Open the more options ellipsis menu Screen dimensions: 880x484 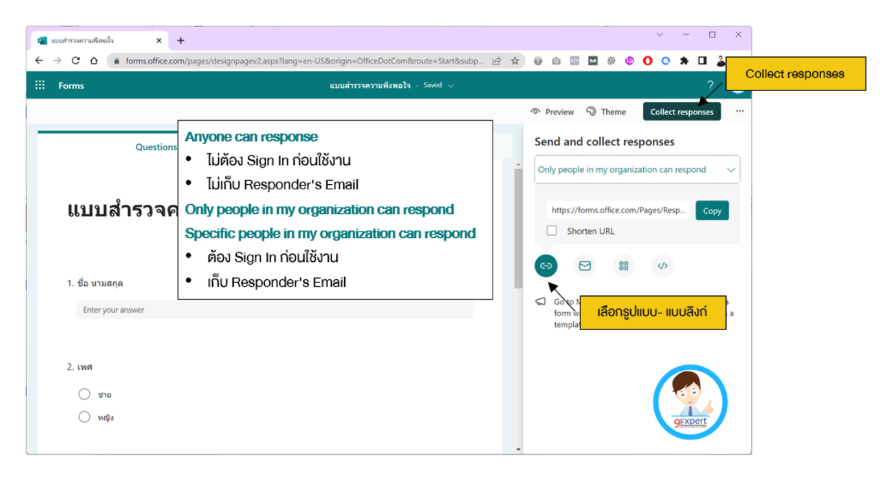point(739,111)
